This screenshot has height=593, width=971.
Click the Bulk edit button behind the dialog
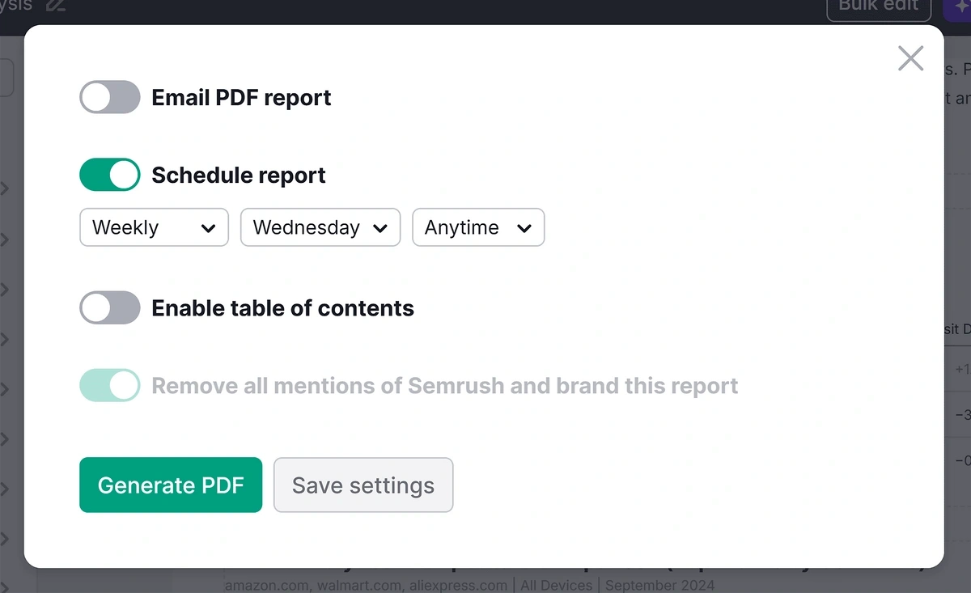[879, 6]
